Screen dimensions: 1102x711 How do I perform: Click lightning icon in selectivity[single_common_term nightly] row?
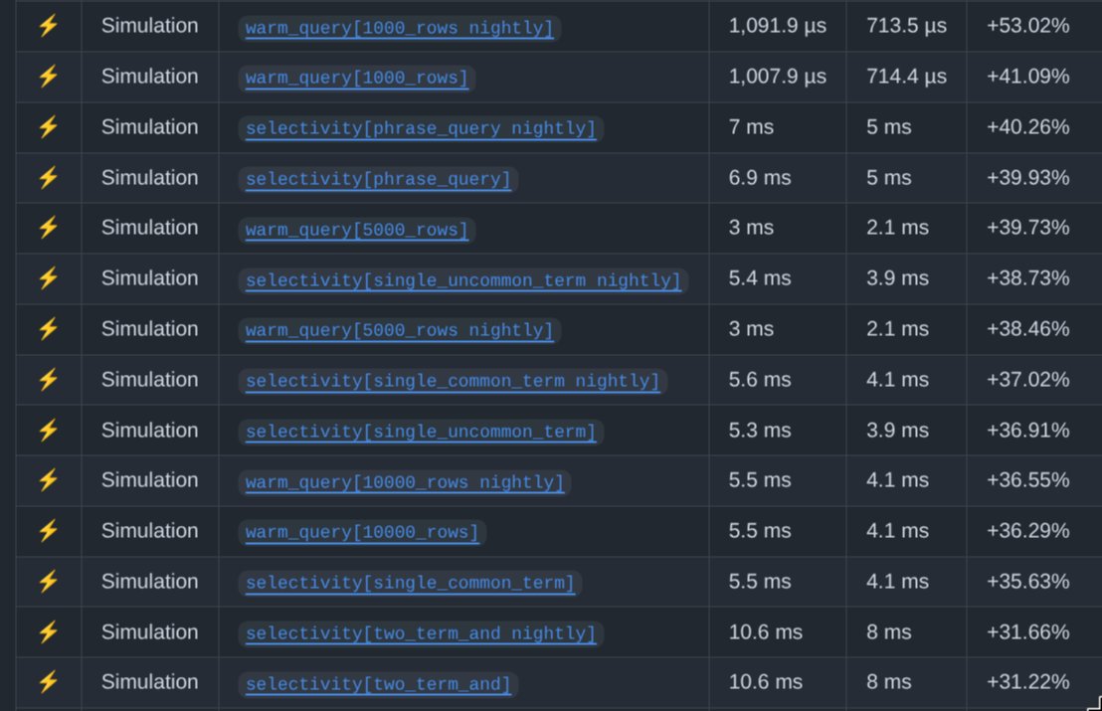click(x=49, y=380)
